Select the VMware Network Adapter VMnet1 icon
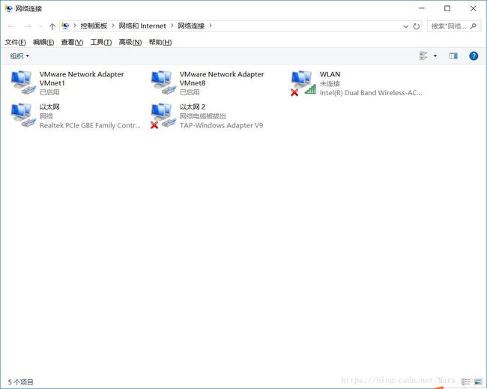This screenshot has width=487, height=389. 23,82
